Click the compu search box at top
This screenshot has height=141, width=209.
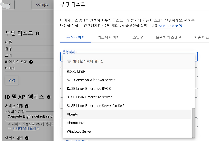click(42, 4)
